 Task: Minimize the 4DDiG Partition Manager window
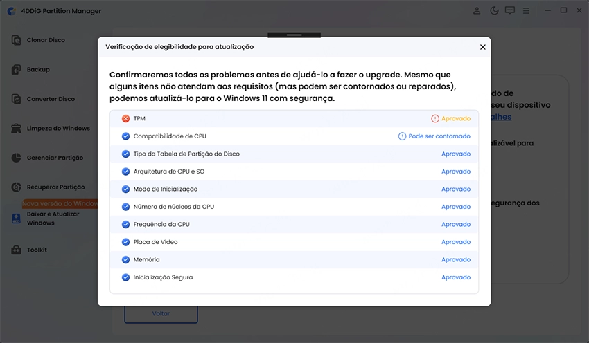coord(547,10)
